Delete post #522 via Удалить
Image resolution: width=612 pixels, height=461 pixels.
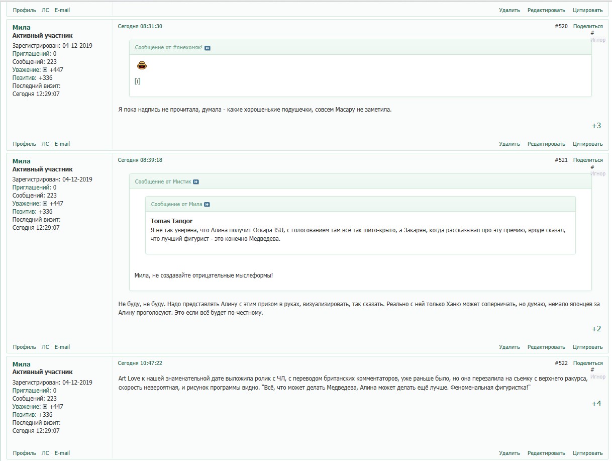pyautogui.click(x=509, y=453)
